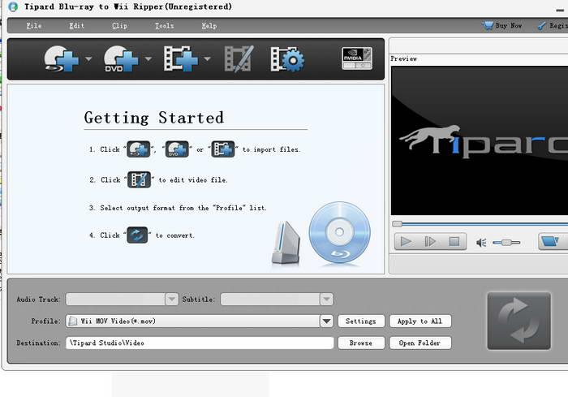Expand the Profile dropdown list

coord(326,321)
